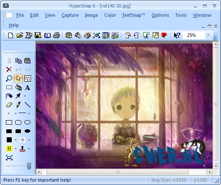Click the black foreground color swatch
This screenshot has width=221, height=185.
pos(9,140)
